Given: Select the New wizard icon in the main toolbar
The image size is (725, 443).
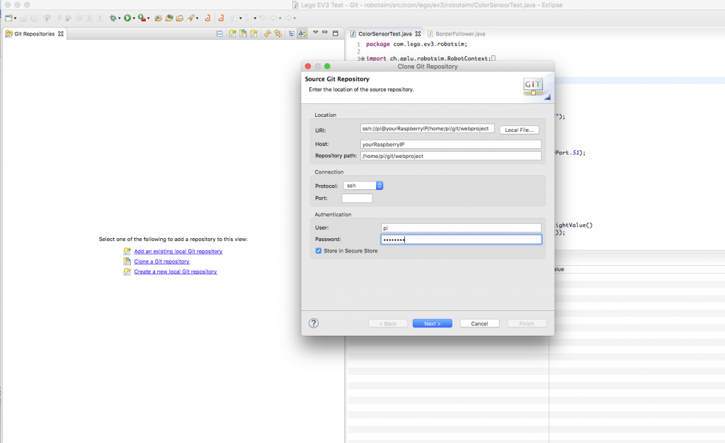Looking at the screenshot, I should tap(10, 17).
